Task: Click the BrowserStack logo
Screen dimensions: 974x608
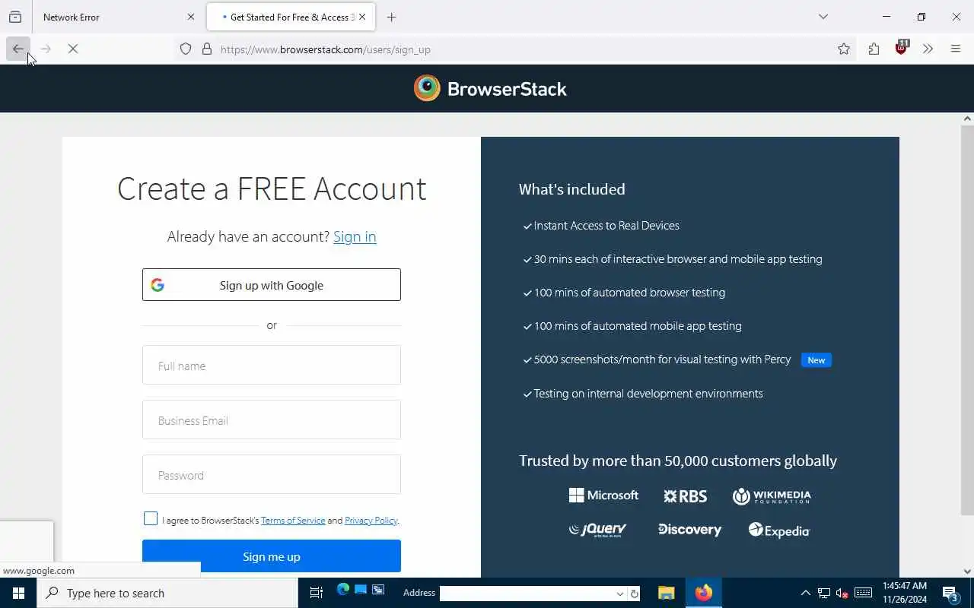Action: pos(490,88)
